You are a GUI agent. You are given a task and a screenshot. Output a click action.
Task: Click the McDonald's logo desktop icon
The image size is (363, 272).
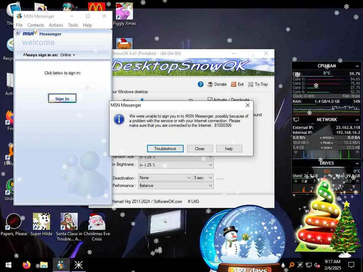tap(96, 7)
